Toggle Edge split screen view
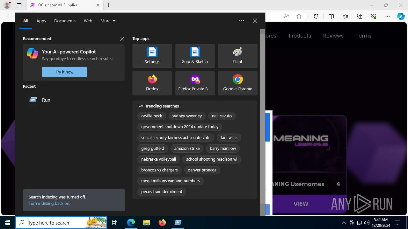The height and width of the screenshot is (229, 408). tap(331, 16)
